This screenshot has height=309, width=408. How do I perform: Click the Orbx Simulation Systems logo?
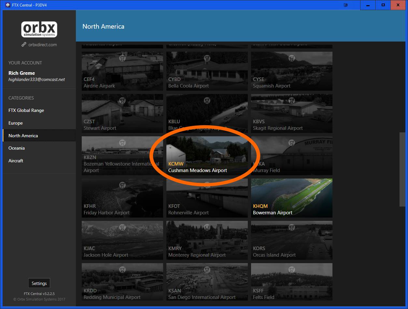[39, 30]
